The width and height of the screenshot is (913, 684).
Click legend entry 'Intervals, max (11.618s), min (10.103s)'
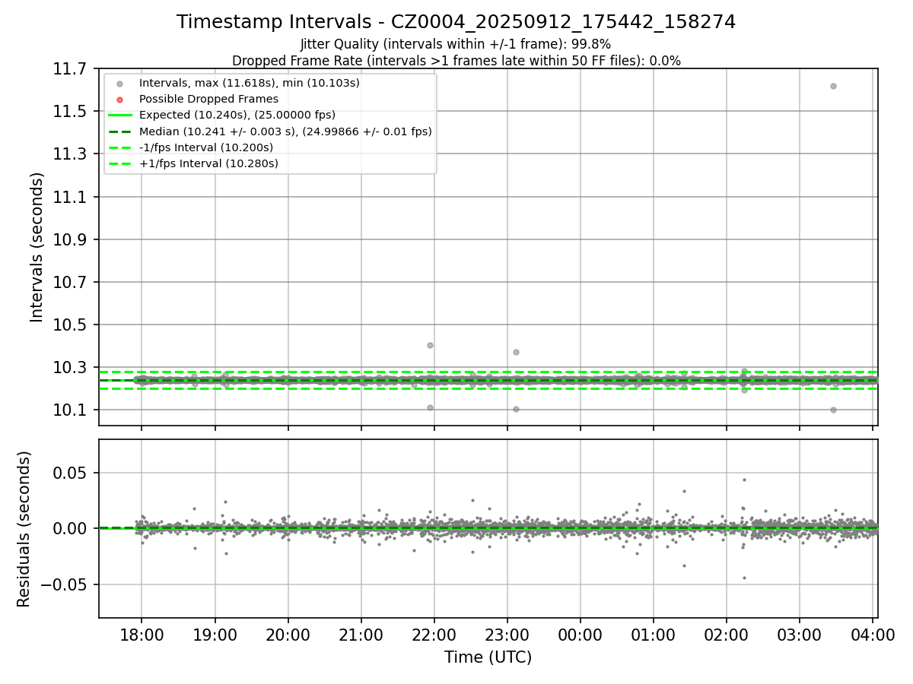tap(250, 83)
